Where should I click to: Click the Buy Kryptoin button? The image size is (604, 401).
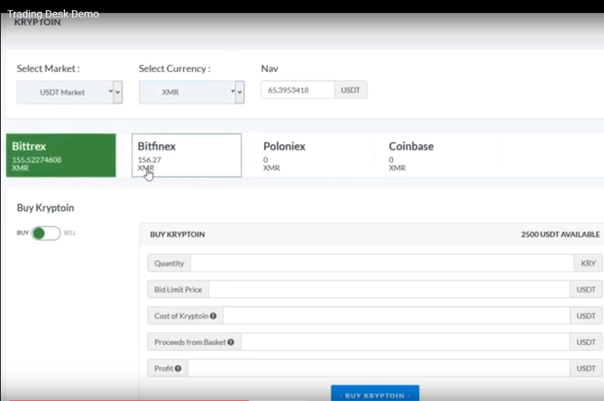point(375,393)
